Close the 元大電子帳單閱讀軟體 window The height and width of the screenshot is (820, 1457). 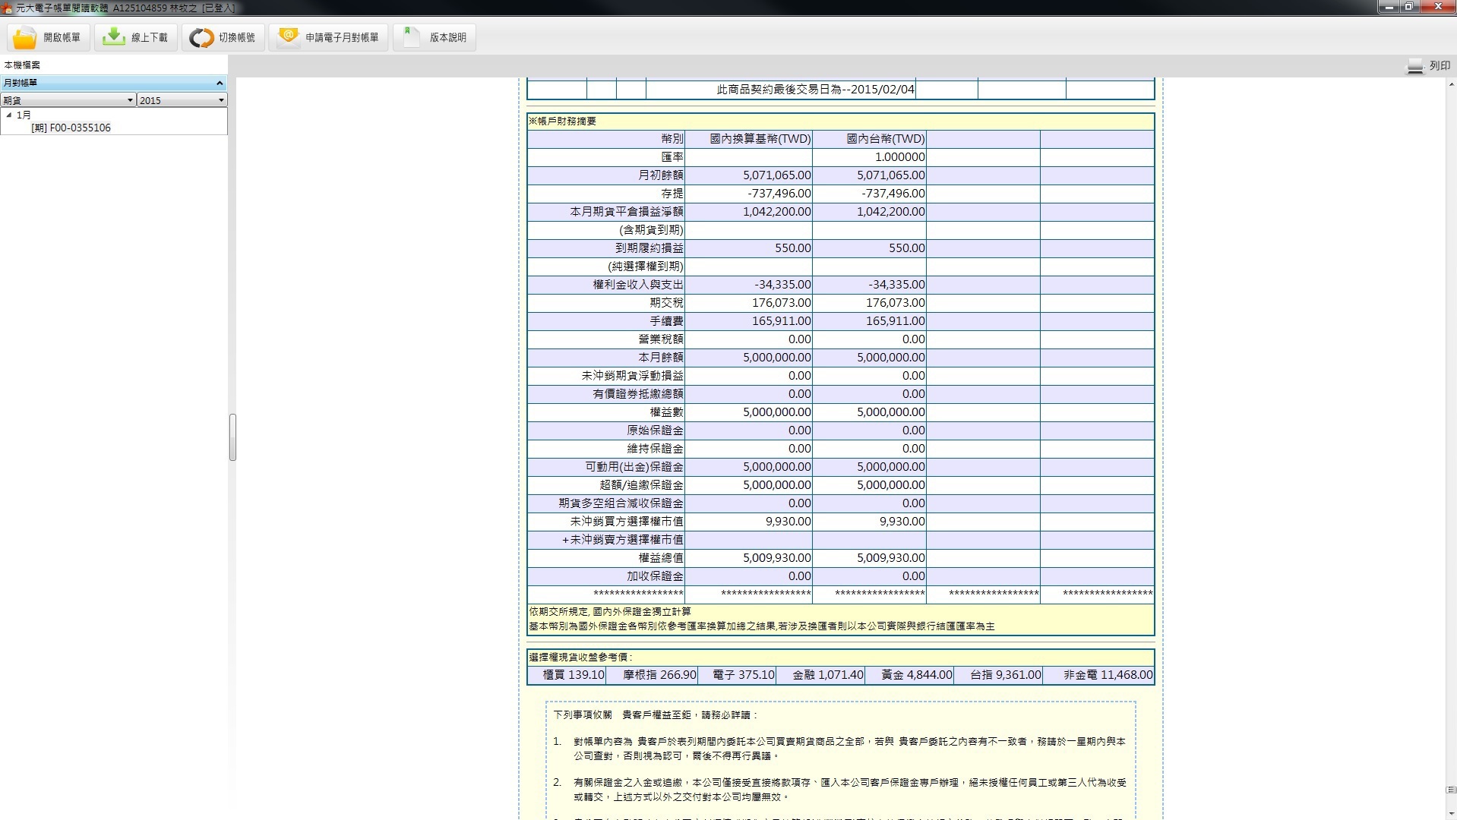1438,7
